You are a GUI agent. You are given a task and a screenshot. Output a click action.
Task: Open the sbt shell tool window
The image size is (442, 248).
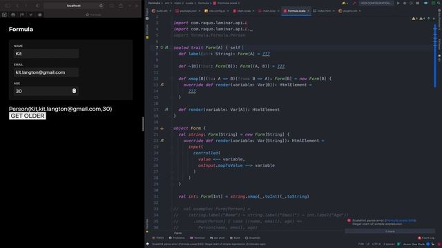[218, 238]
